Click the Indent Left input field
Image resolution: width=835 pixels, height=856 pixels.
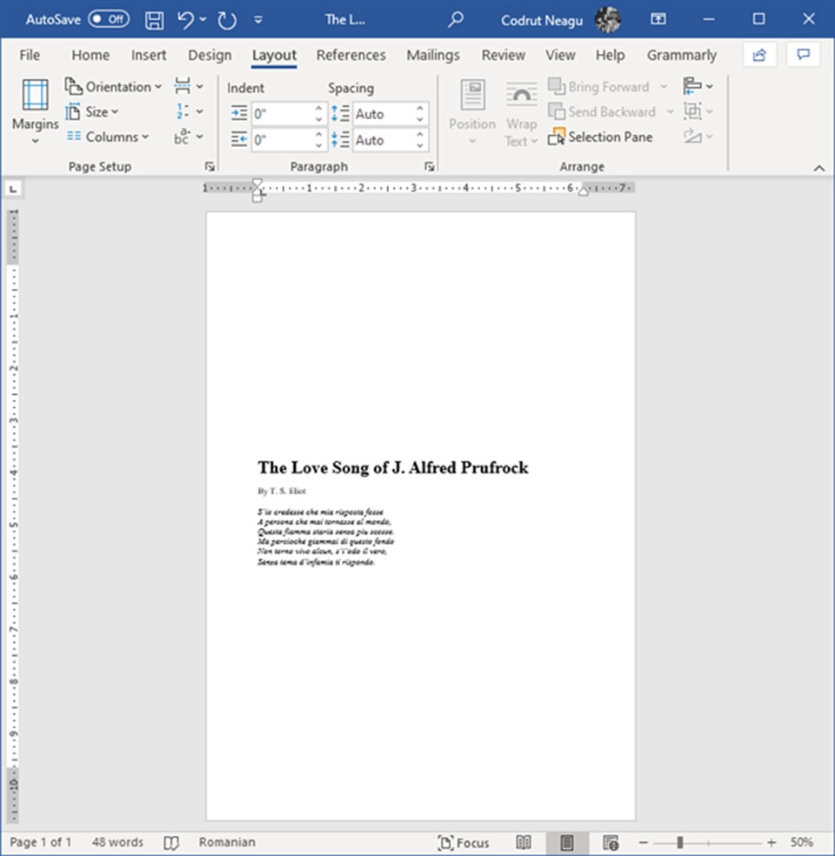tap(282, 114)
